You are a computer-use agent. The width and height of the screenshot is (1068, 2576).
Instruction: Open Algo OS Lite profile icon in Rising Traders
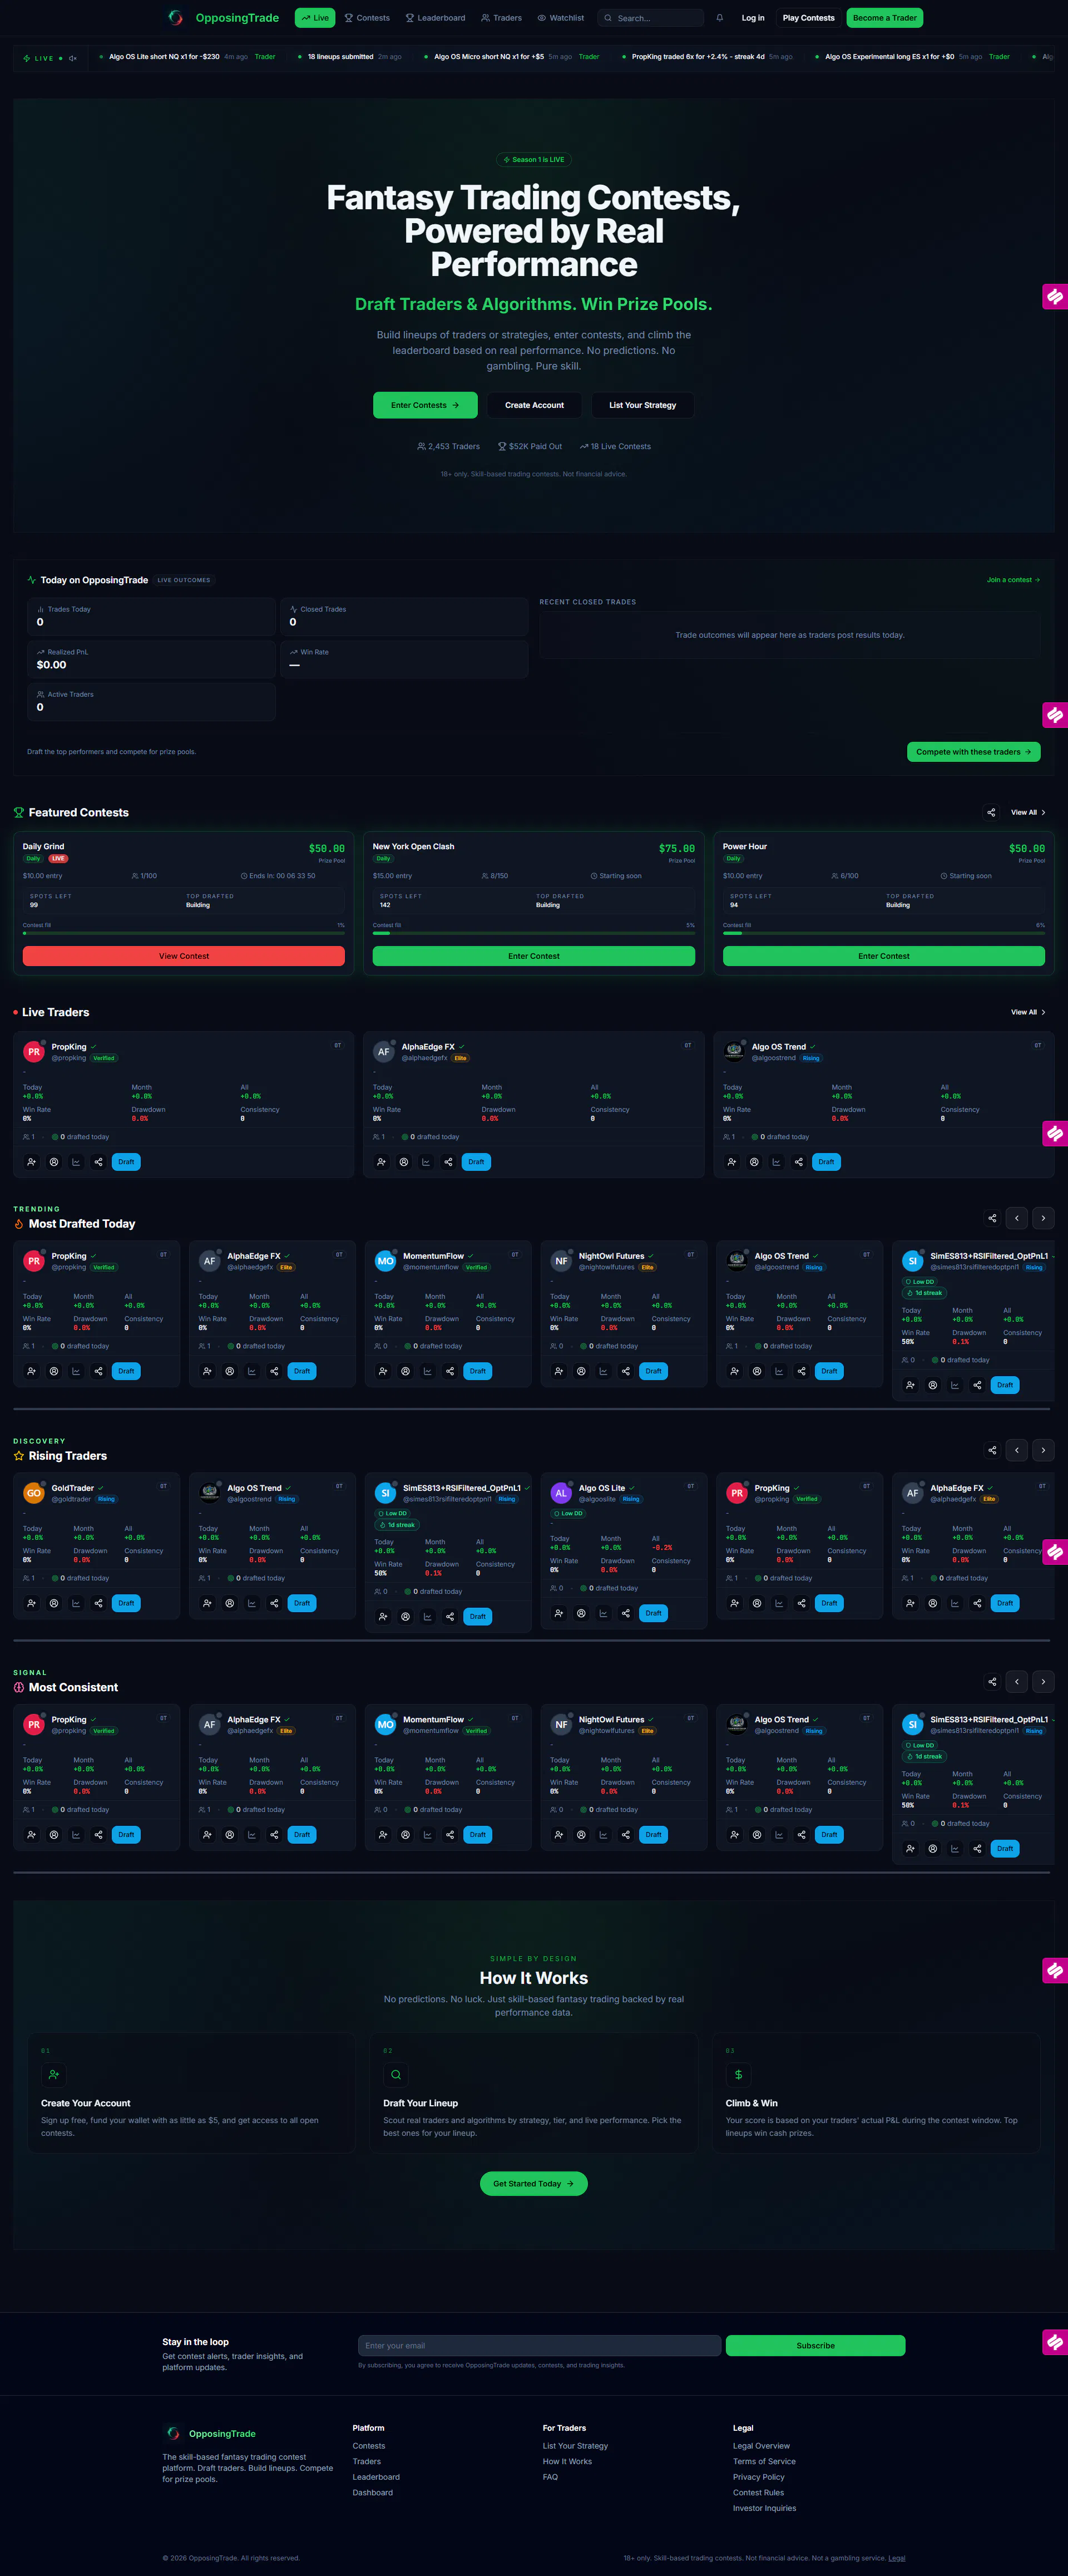coord(581,1613)
